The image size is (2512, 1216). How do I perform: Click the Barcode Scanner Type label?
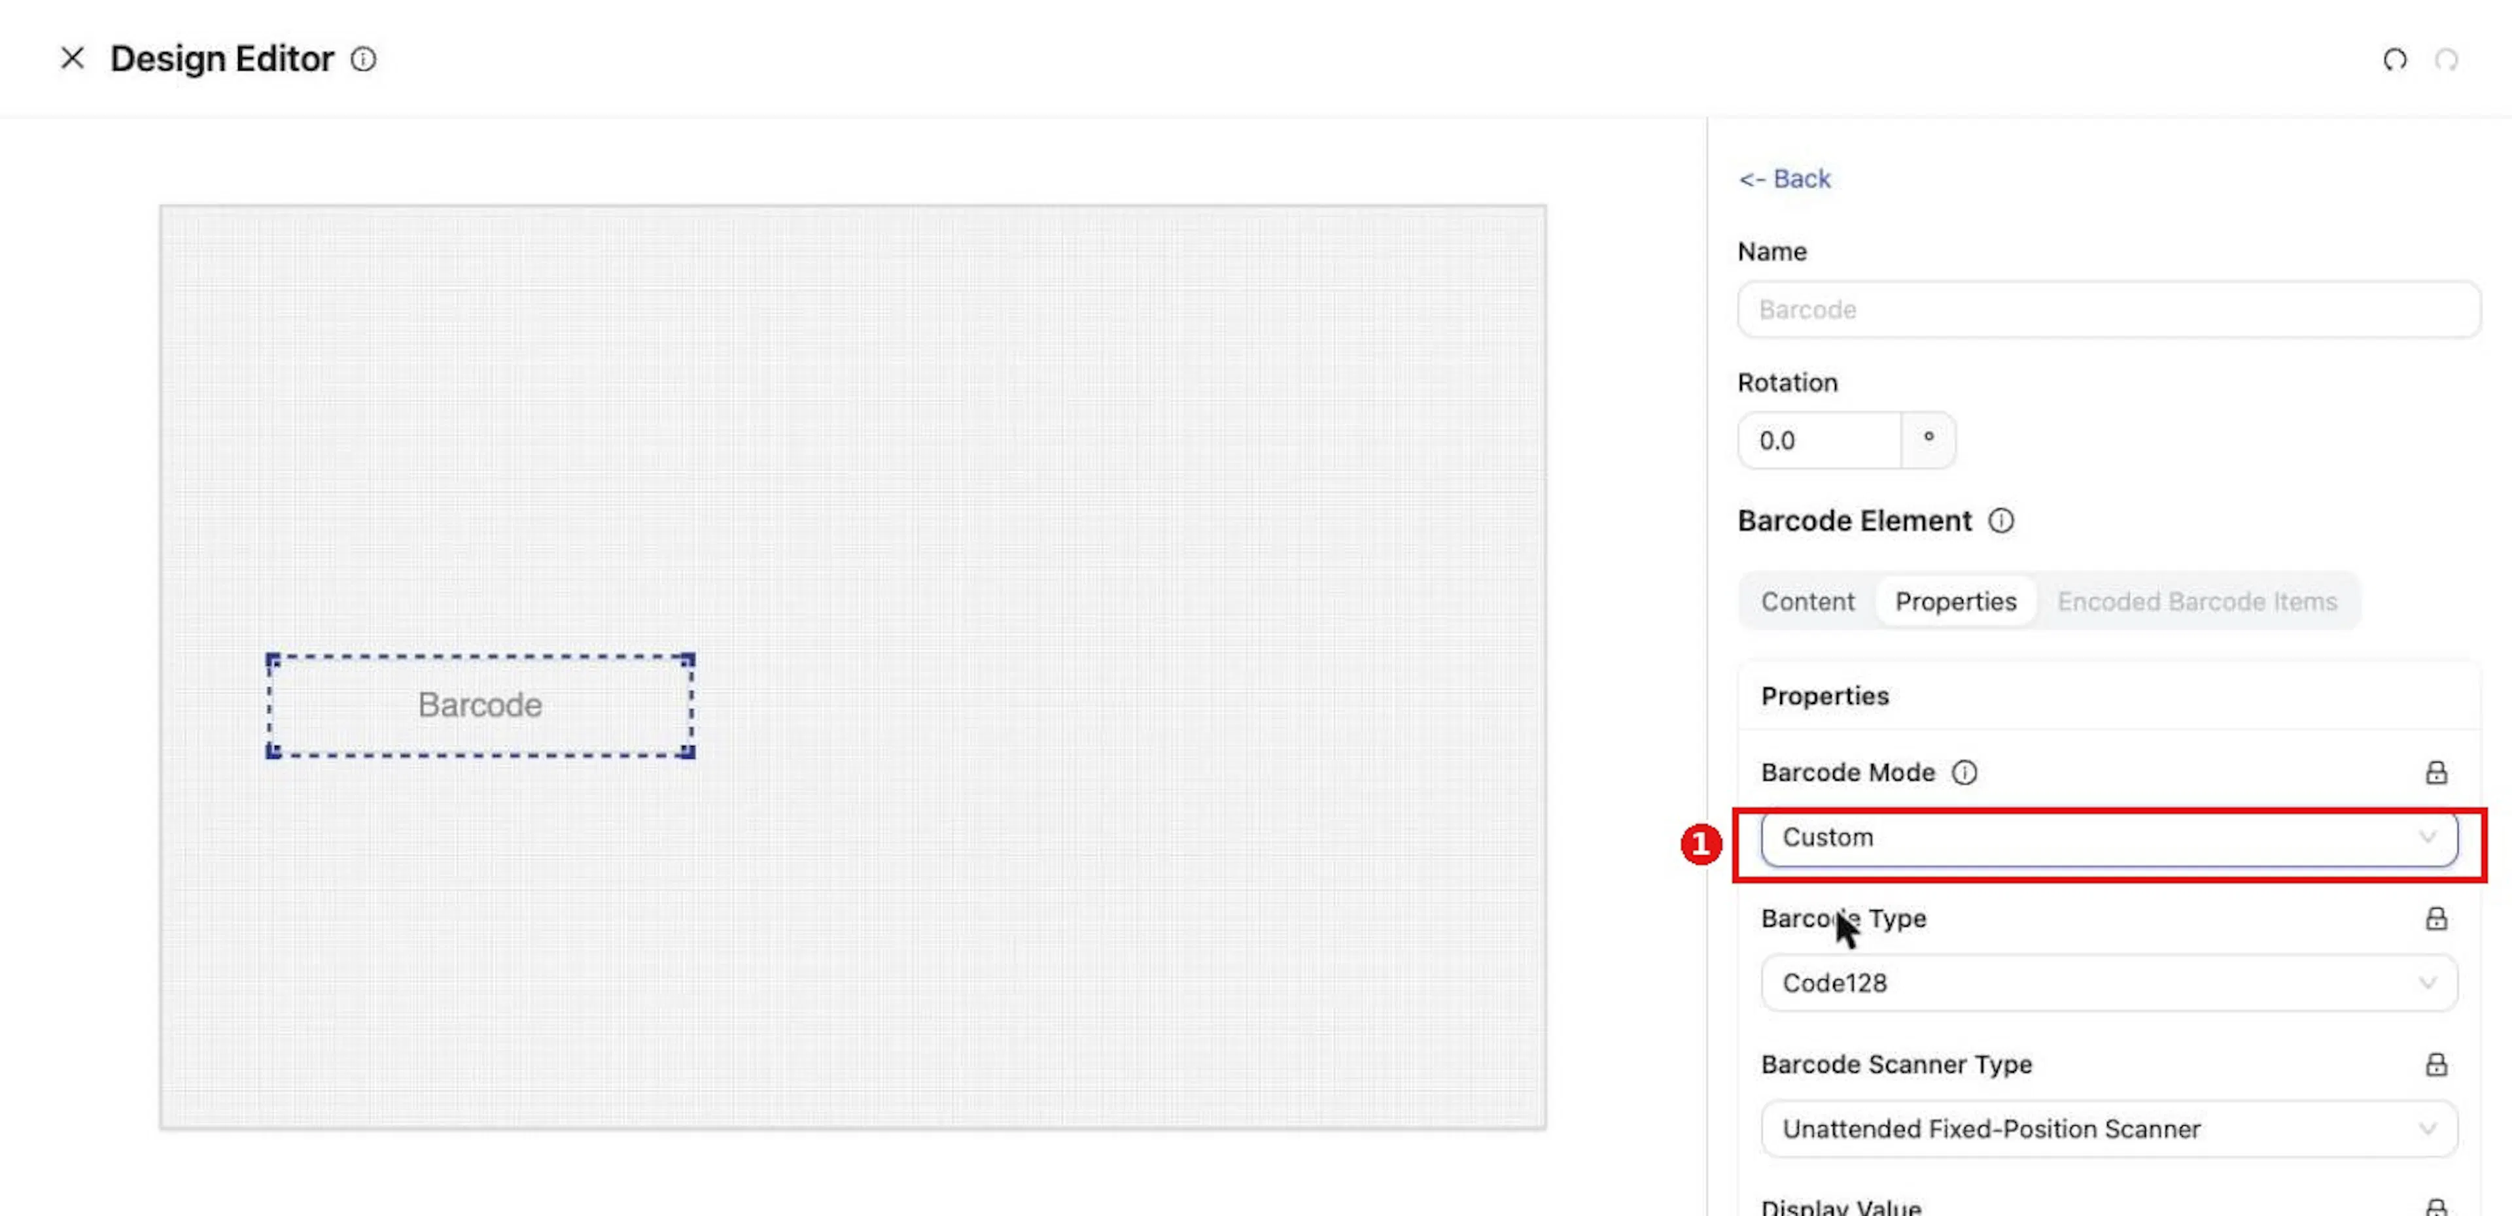click(x=1896, y=1065)
